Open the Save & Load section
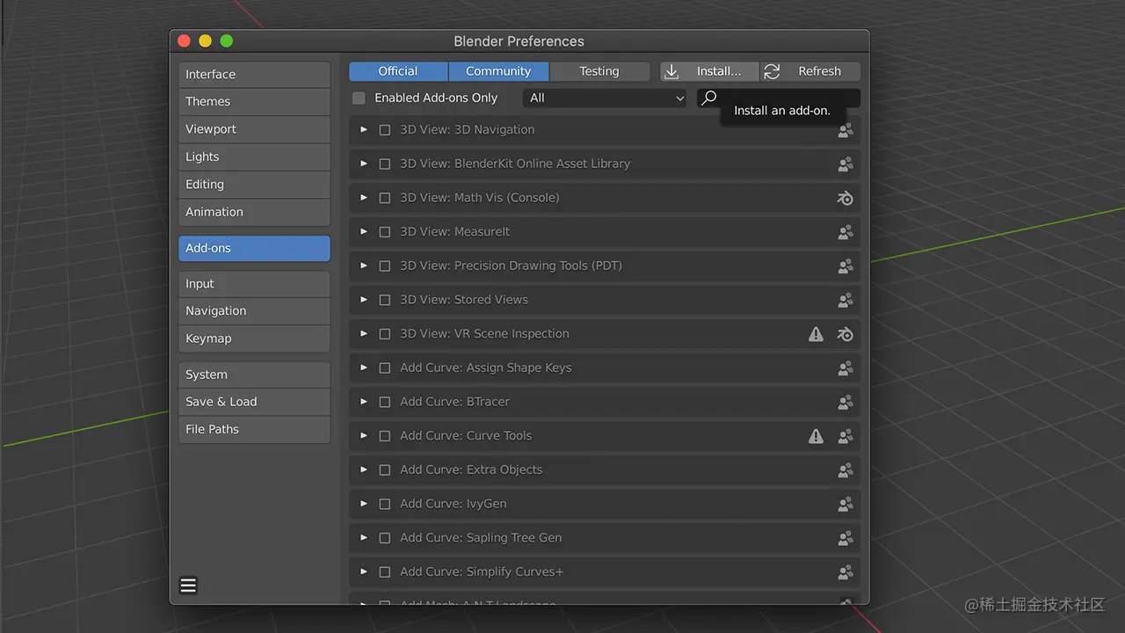 click(x=254, y=402)
